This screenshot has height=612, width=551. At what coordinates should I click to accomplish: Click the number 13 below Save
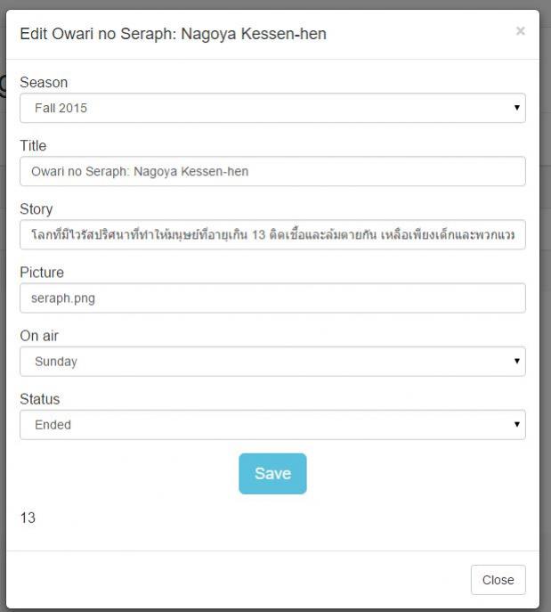28,518
